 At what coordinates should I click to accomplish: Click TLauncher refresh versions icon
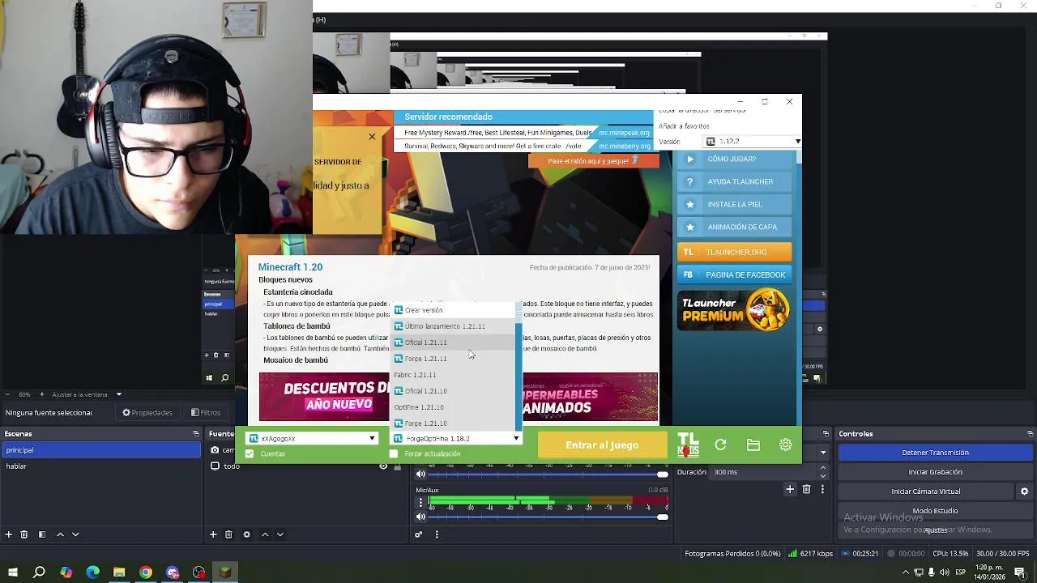pyautogui.click(x=720, y=445)
